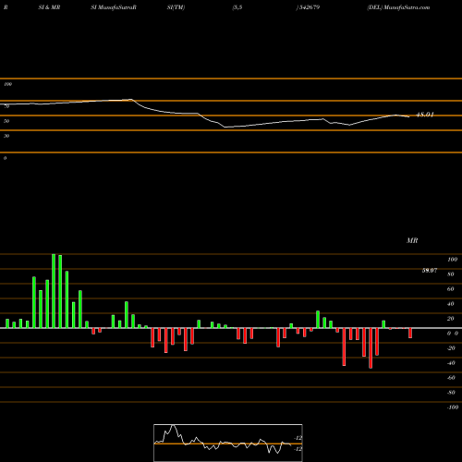The image size is (462, 462).
Task: Click the 30 level label on RSI axis
Action: click(6, 136)
